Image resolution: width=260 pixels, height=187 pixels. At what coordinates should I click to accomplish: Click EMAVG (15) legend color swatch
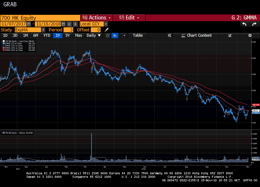tap(4, 46)
